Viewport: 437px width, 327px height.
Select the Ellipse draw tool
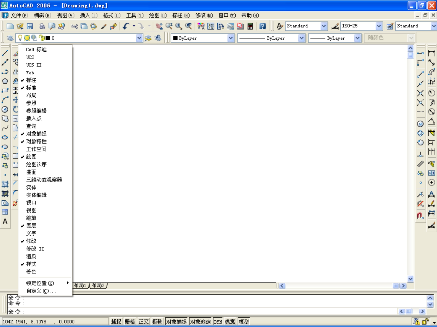click(5, 137)
